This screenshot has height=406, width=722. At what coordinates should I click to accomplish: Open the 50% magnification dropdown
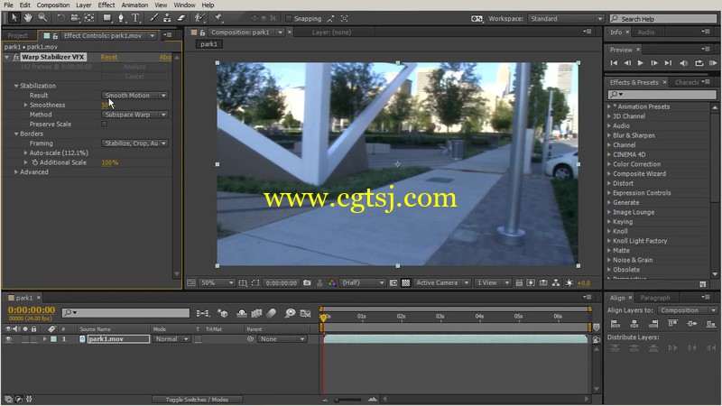(x=217, y=282)
